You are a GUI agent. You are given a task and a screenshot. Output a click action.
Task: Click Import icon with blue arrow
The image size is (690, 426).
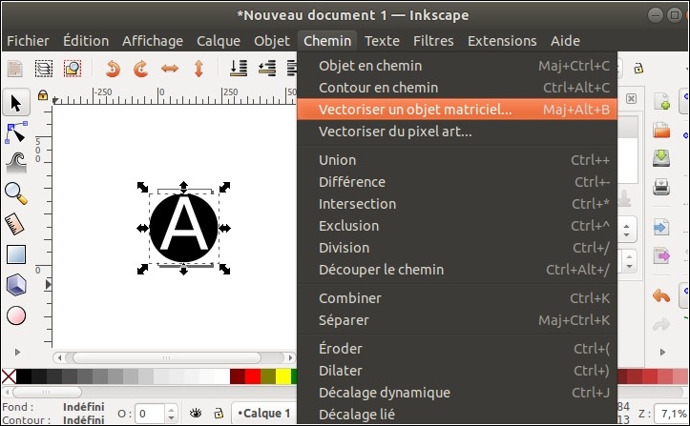[x=661, y=227]
